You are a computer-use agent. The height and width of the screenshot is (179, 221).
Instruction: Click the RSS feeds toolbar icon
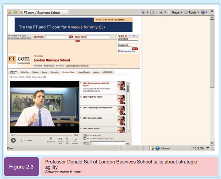coord(152,12)
